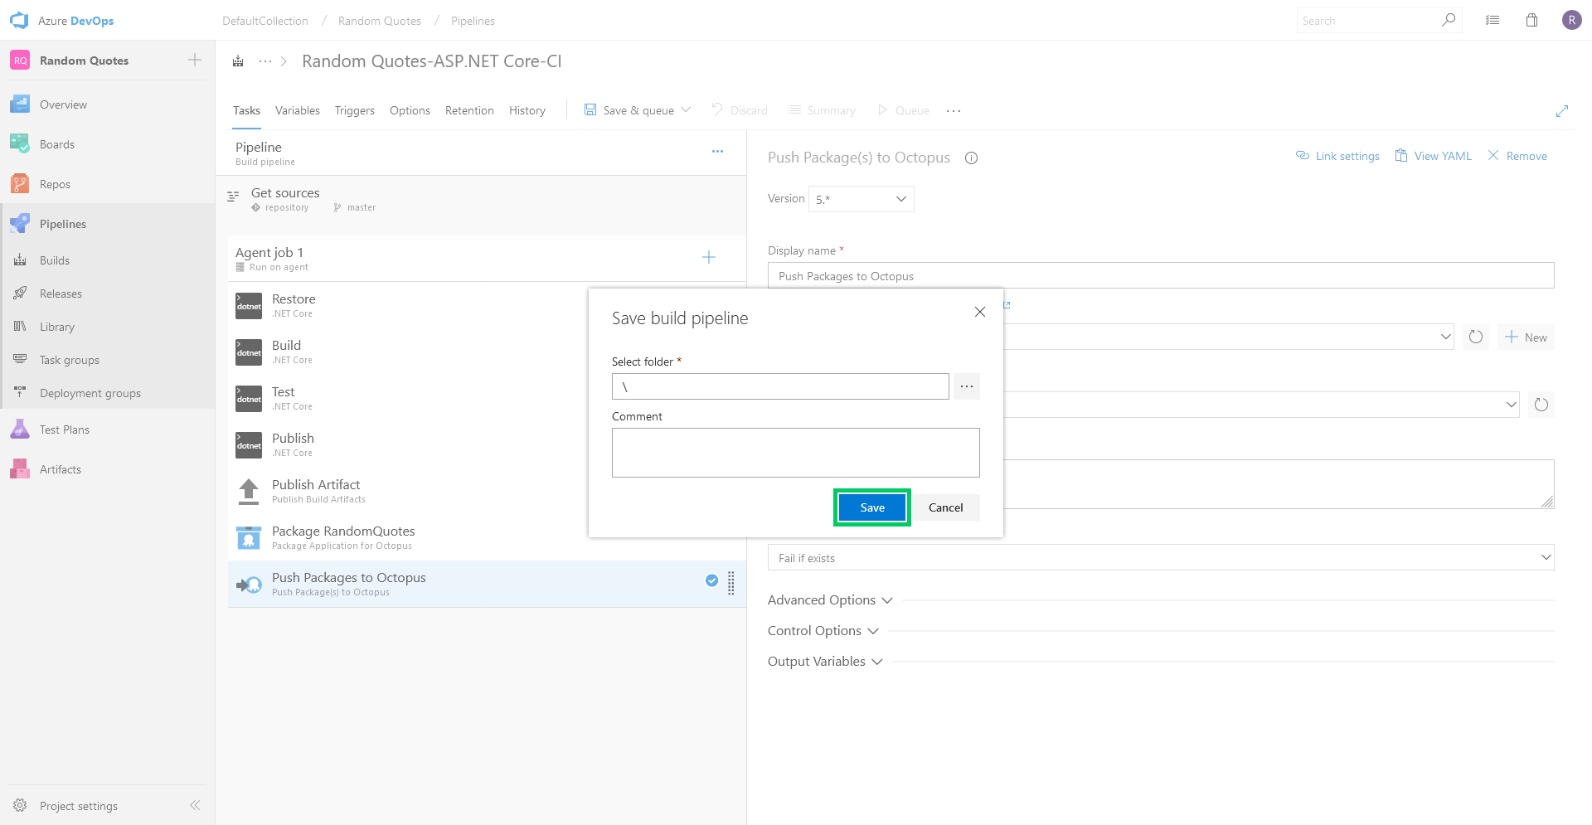
Task: Open the Fail if exists dropdown
Action: [1161, 557]
